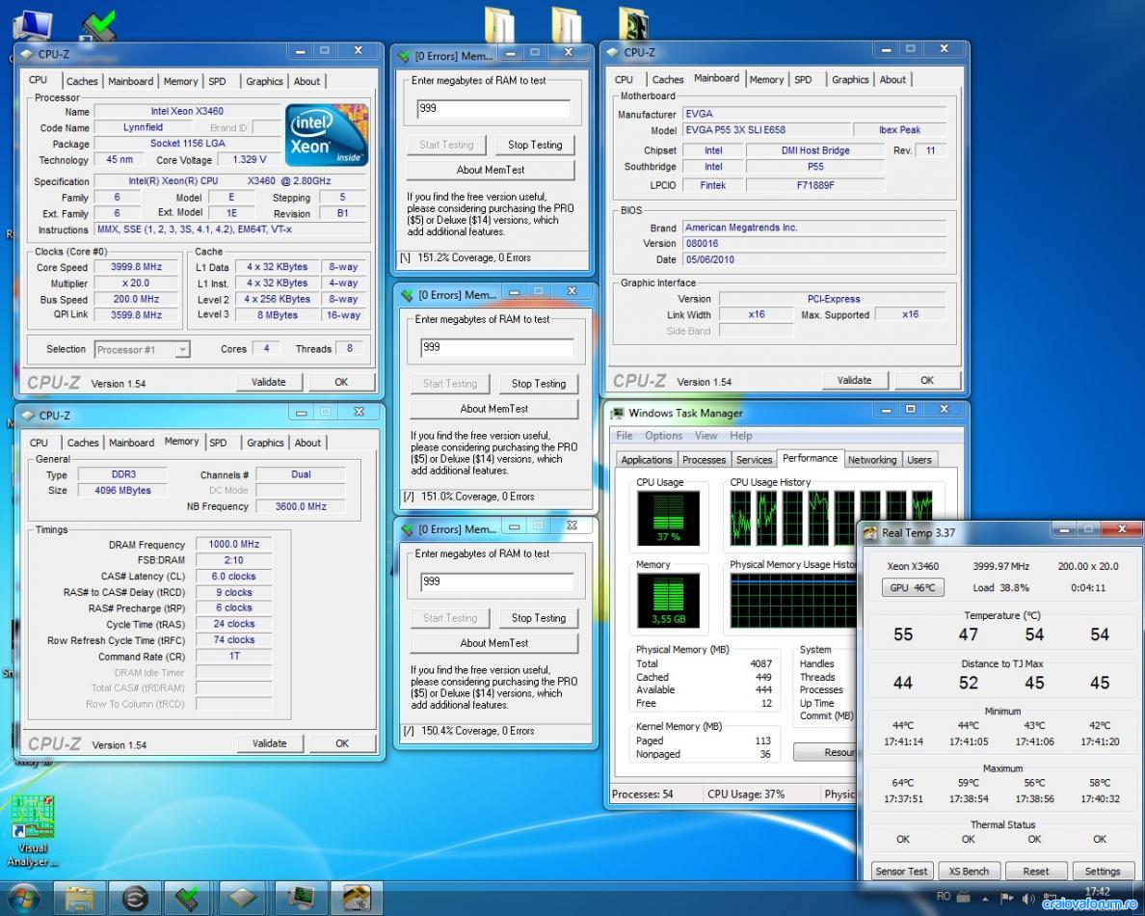
Task: Switch to Applications tab in Task Manager
Action: click(x=647, y=460)
